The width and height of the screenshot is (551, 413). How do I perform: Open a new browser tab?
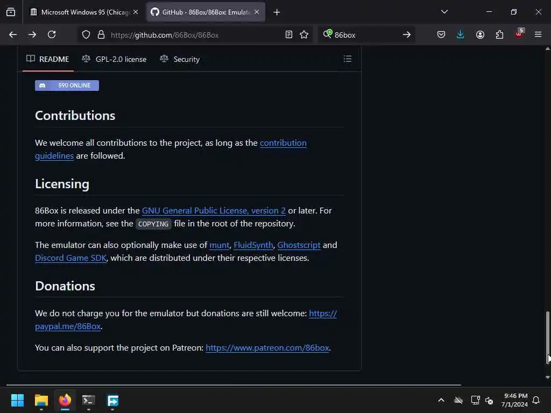pyautogui.click(x=277, y=12)
